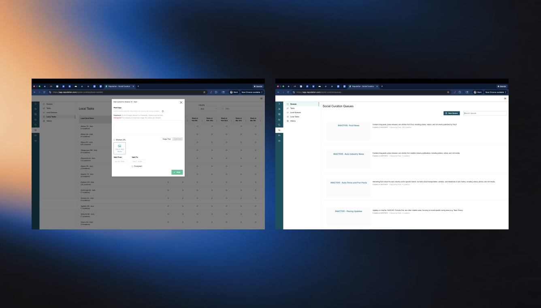
Task: Open Gemini in the Queues window
Action: coord(502,86)
